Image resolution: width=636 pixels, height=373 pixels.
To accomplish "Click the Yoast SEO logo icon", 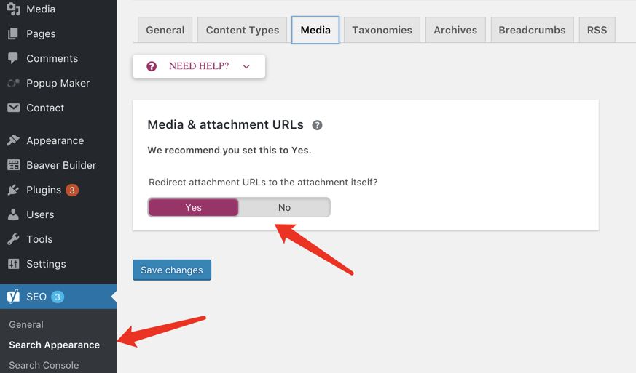I will pos(13,297).
